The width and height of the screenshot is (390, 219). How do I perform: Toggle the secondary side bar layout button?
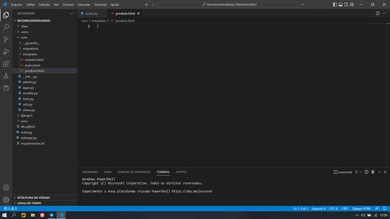346,5
